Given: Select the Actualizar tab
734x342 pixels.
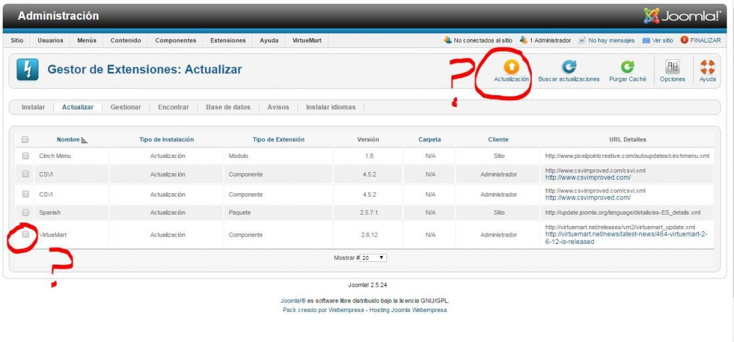Looking at the screenshot, I should 77,107.
